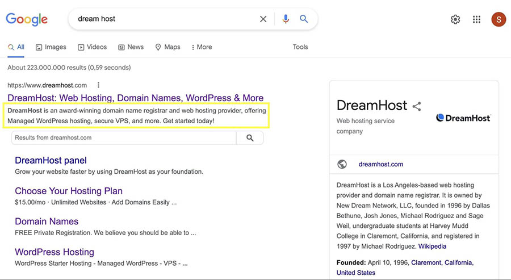Open the Choose Your Hosting Plan link
This screenshot has height=280, width=511.
tap(69, 191)
